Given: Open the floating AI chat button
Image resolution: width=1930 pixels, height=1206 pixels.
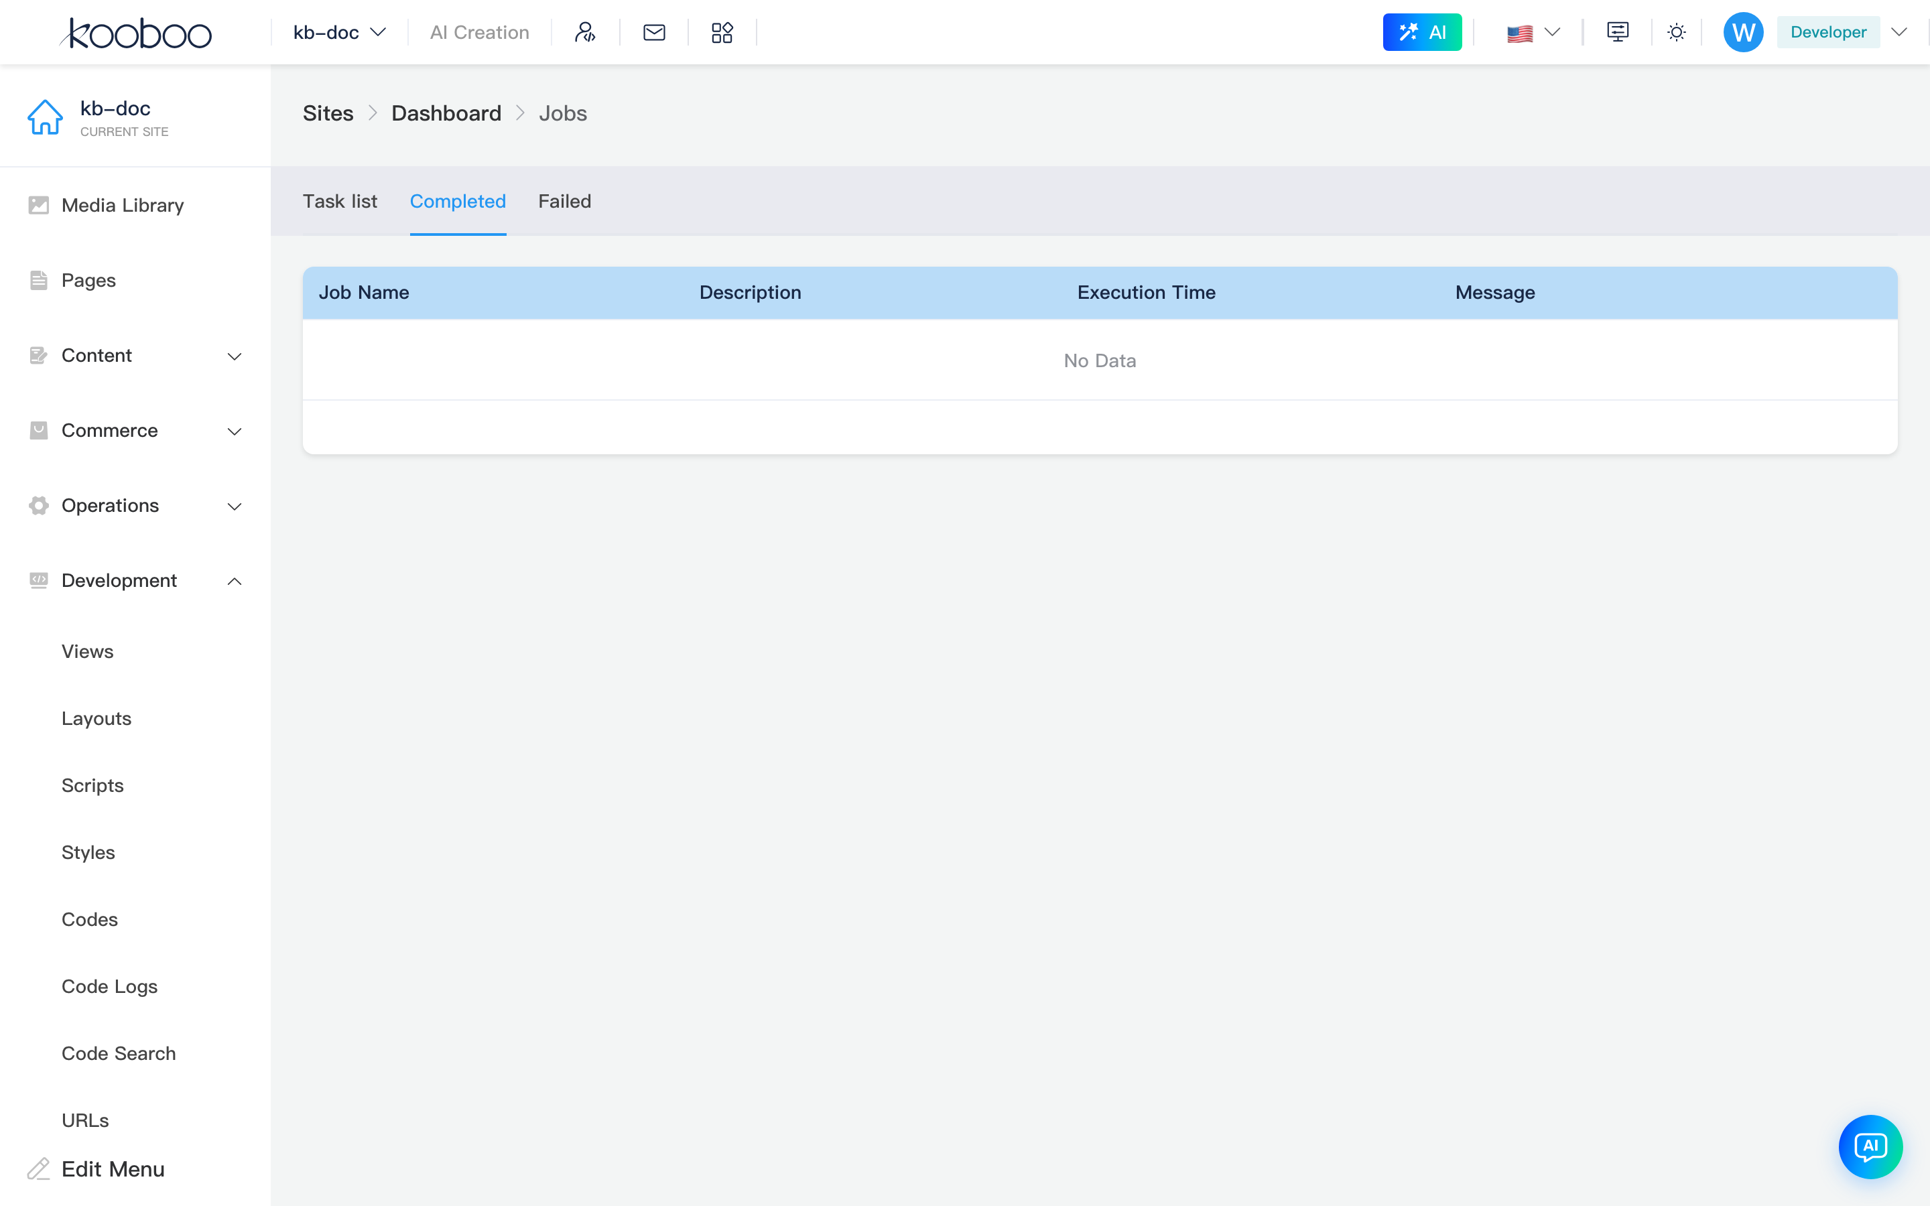Looking at the screenshot, I should click(1870, 1147).
